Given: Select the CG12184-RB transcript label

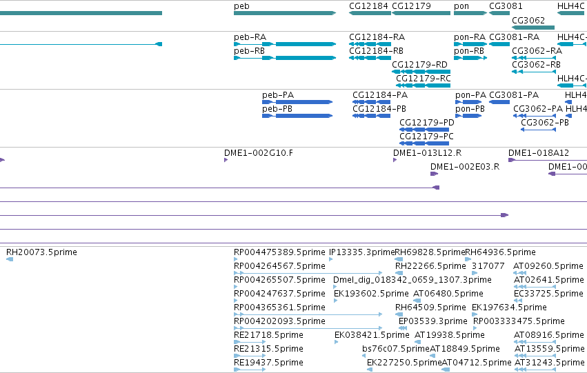Looking at the screenshot, I should (376, 51).
